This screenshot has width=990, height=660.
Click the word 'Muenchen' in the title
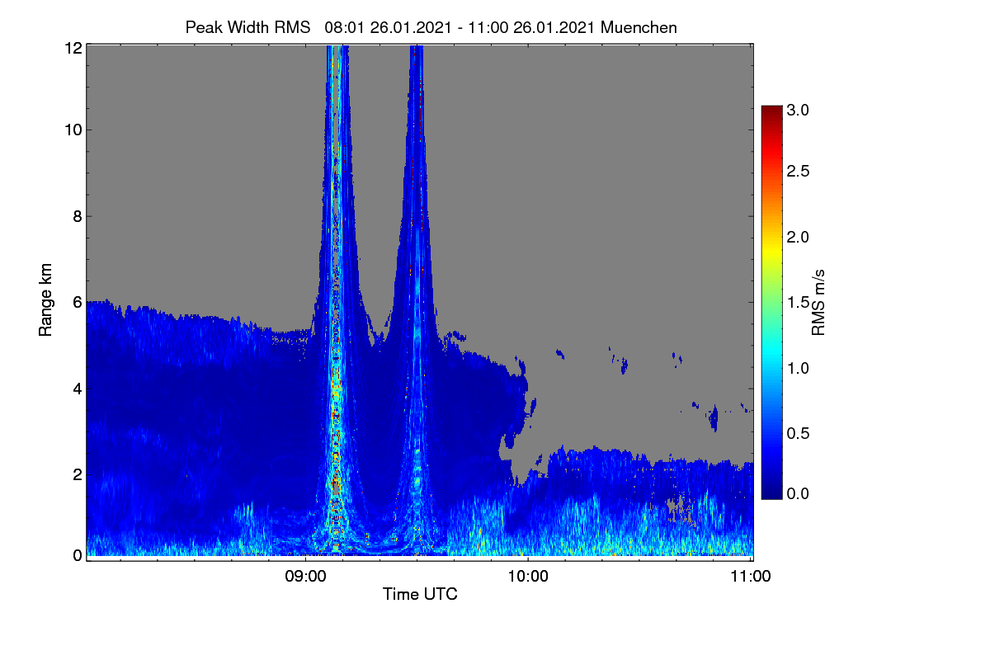(639, 27)
